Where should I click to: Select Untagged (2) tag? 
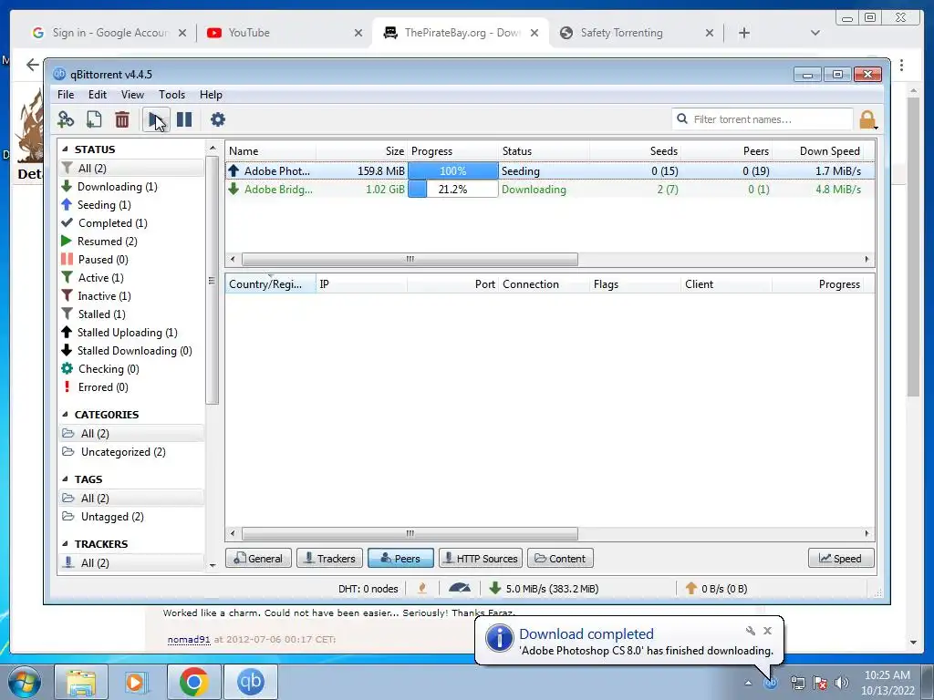(x=131, y=517)
